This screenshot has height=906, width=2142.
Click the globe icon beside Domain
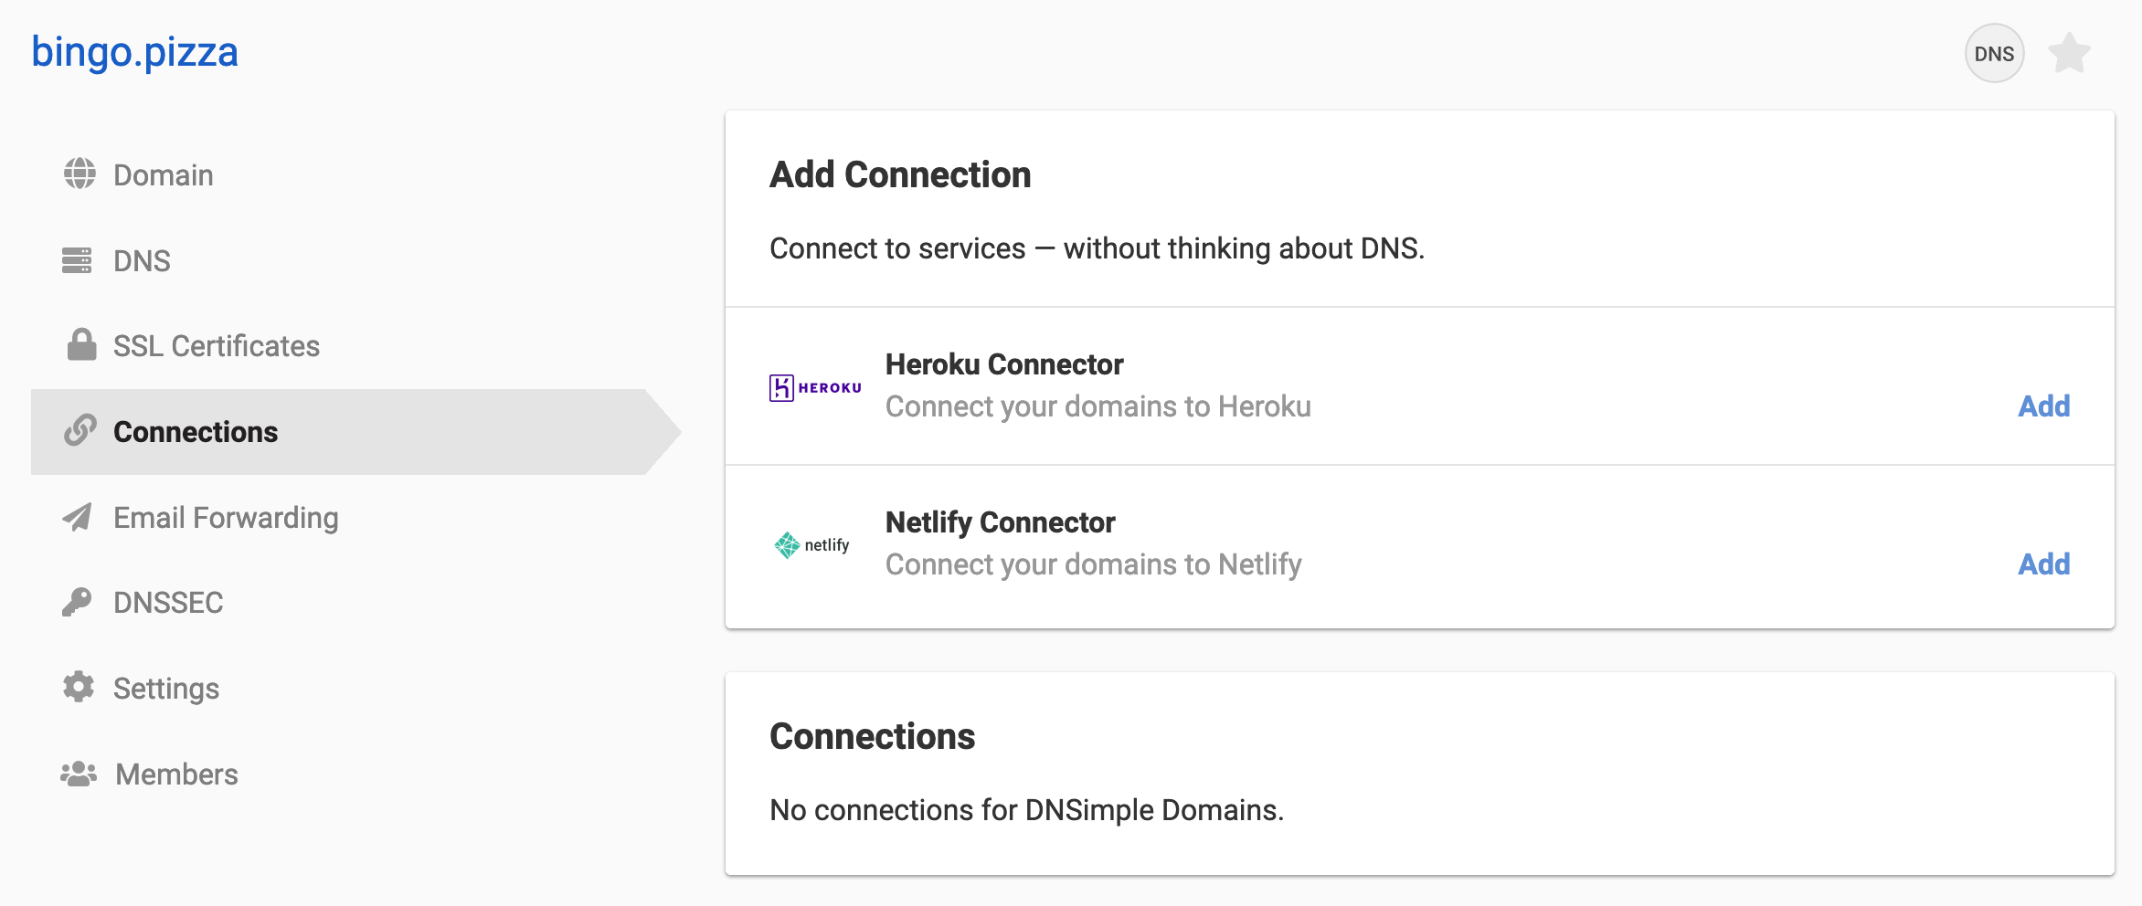coord(80,174)
